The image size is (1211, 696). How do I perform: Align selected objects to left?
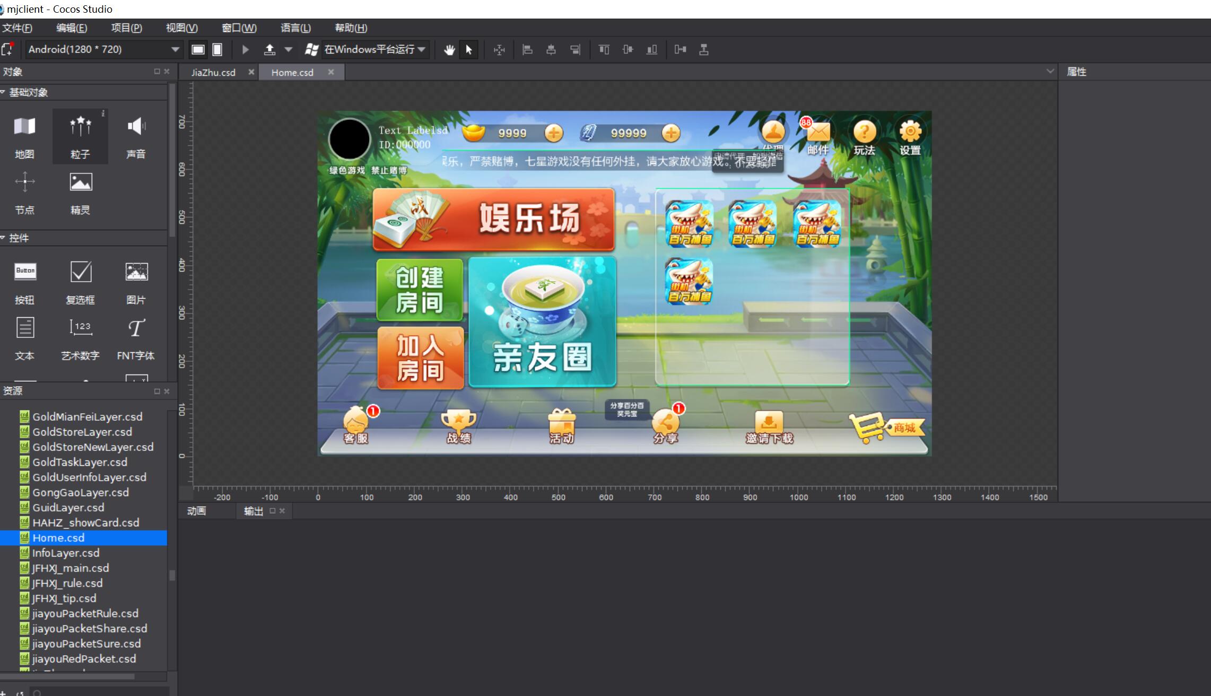click(x=527, y=49)
